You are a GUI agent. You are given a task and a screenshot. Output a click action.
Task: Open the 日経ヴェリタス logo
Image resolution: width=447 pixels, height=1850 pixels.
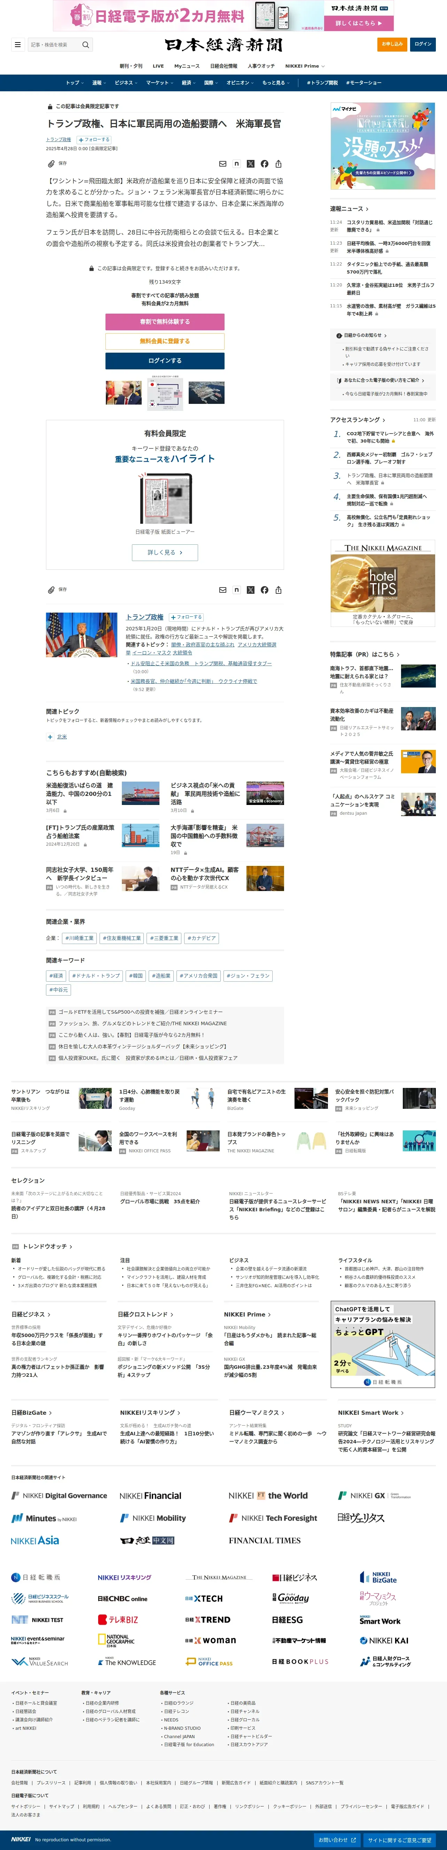361,1518
